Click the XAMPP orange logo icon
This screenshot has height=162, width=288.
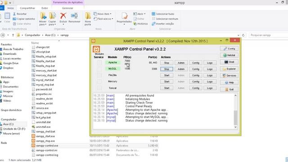pyautogui.click(x=96, y=49)
